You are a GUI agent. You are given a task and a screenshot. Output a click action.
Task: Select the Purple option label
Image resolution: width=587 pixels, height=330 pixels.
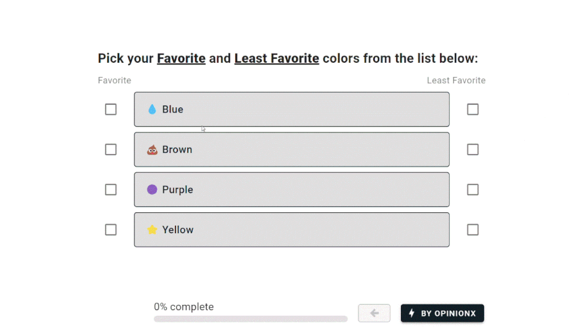pyautogui.click(x=177, y=189)
